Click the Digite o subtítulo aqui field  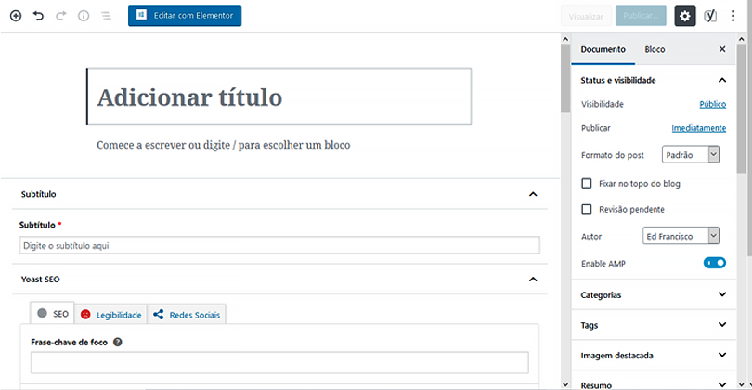click(x=279, y=245)
